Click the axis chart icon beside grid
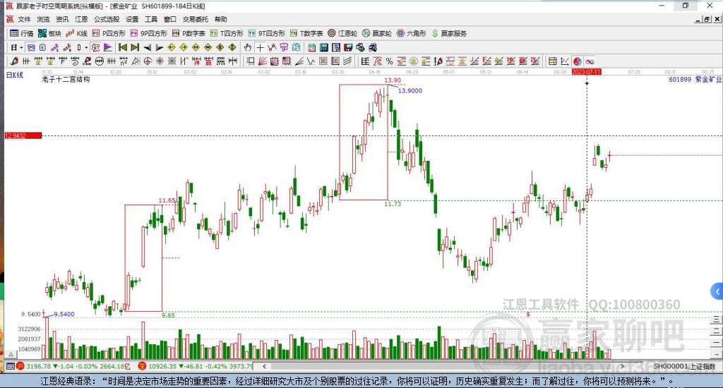This screenshot has height=388, width=723. coord(564,61)
